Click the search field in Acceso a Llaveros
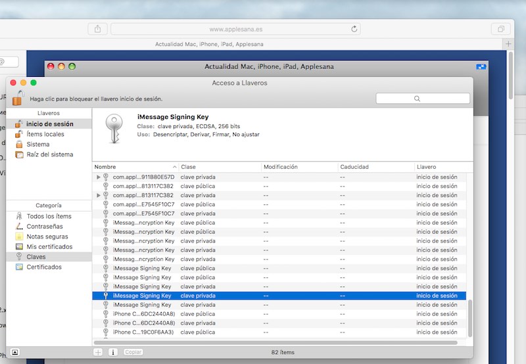Image resolution: width=526 pixels, height=364 pixels. point(423,99)
